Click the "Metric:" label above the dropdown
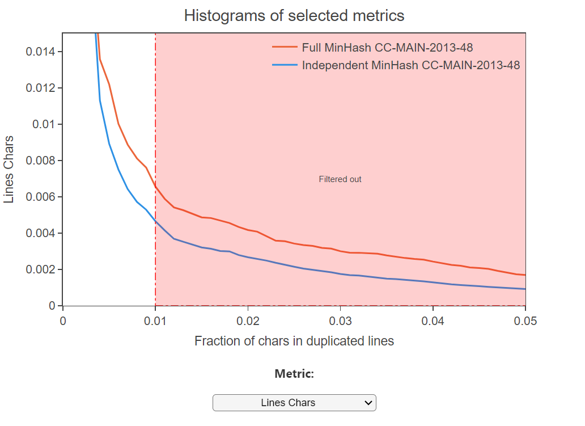The height and width of the screenshot is (426, 585). pos(294,374)
